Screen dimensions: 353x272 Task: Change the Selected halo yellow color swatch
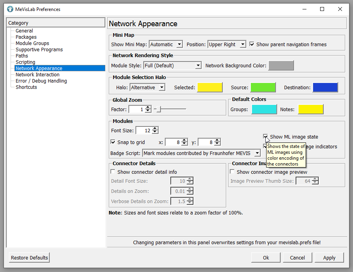point(210,88)
